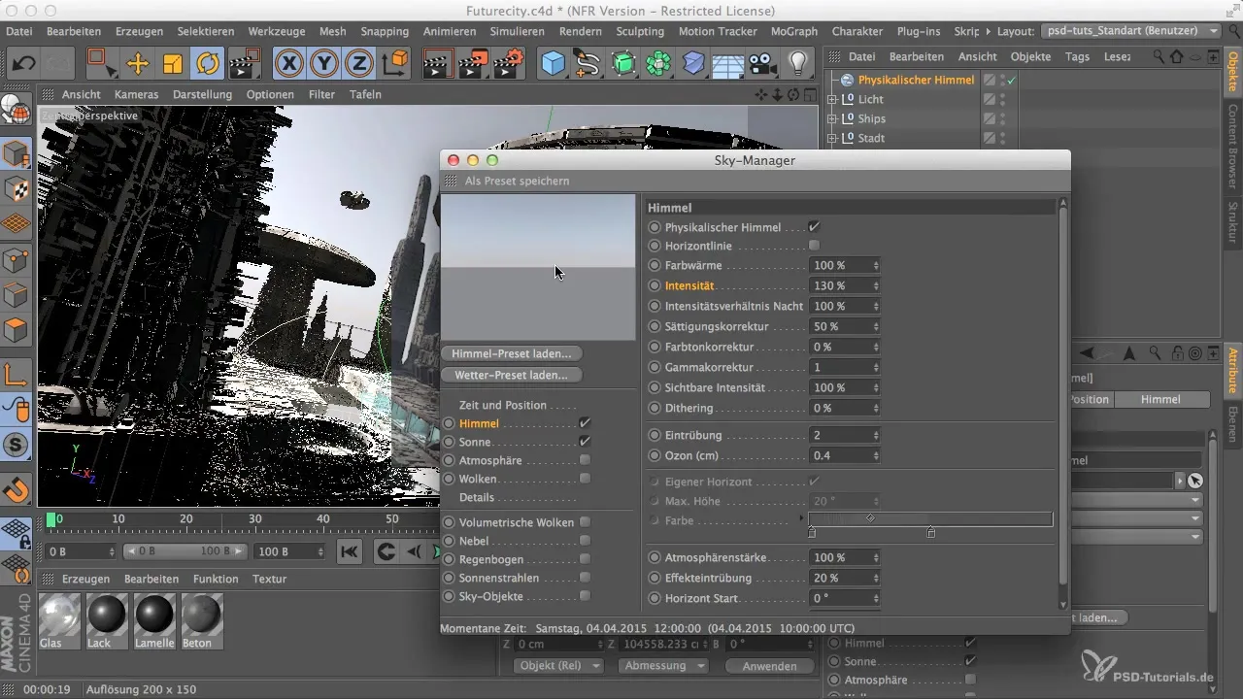Expand the Stadt object group

pos(831,138)
